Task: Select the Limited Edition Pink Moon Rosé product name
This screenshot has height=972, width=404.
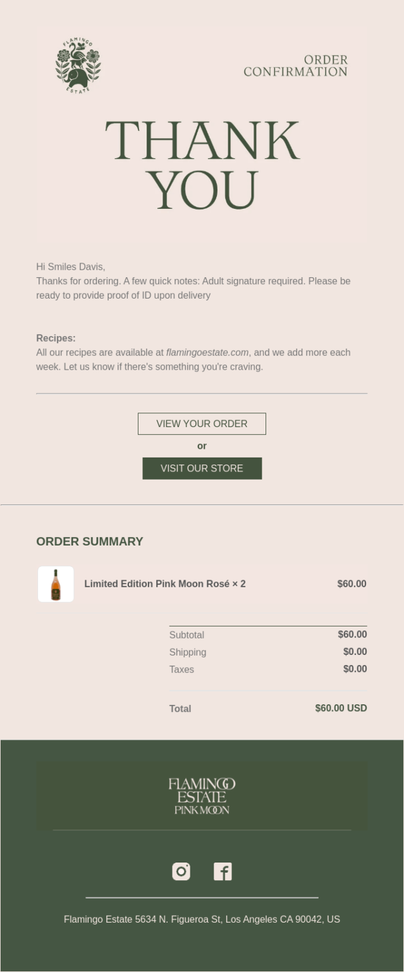Action: click(164, 583)
